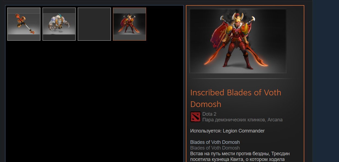Click the empty third inventory slot
This screenshot has width=339, height=162.
pyautogui.click(x=94, y=24)
